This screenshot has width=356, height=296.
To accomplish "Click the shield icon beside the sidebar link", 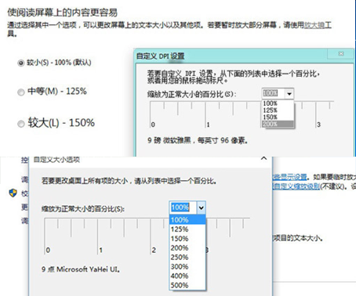I will coord(13,193).
